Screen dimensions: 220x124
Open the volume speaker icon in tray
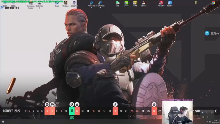(x=203, y=117)
